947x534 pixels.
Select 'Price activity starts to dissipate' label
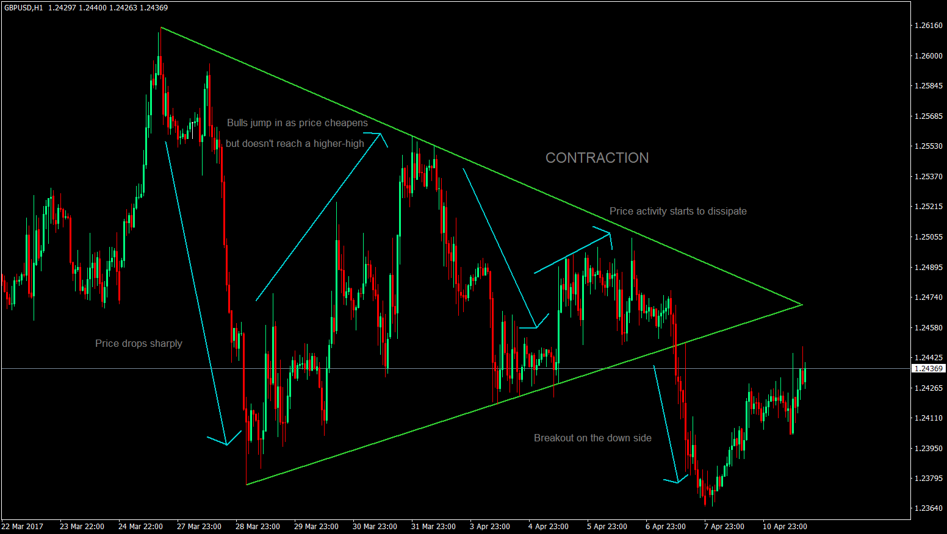coord(678,211)
